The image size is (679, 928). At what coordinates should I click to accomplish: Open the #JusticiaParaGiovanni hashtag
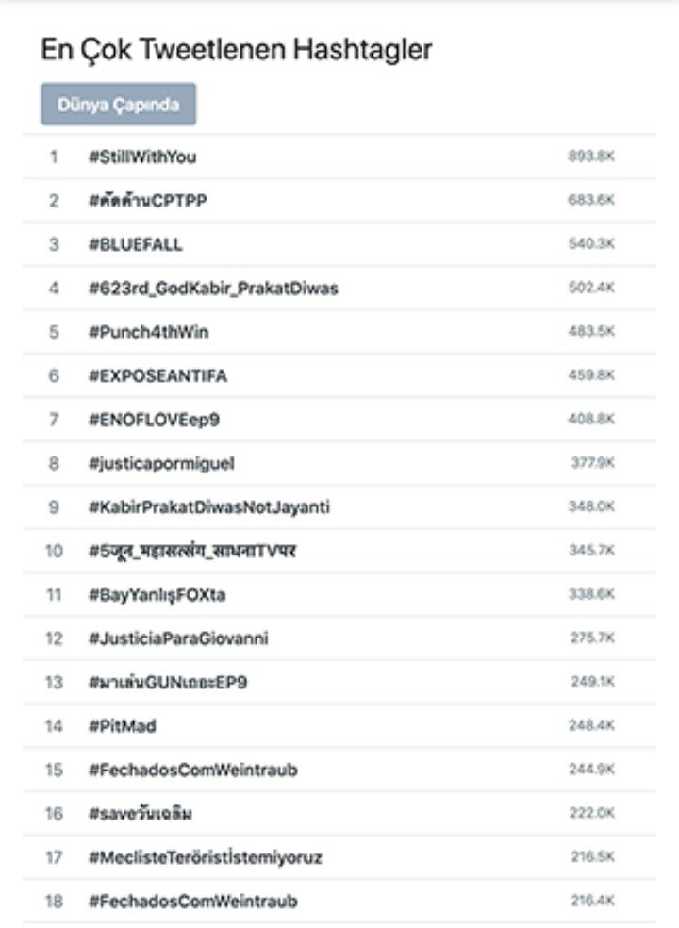coord(178,638)
